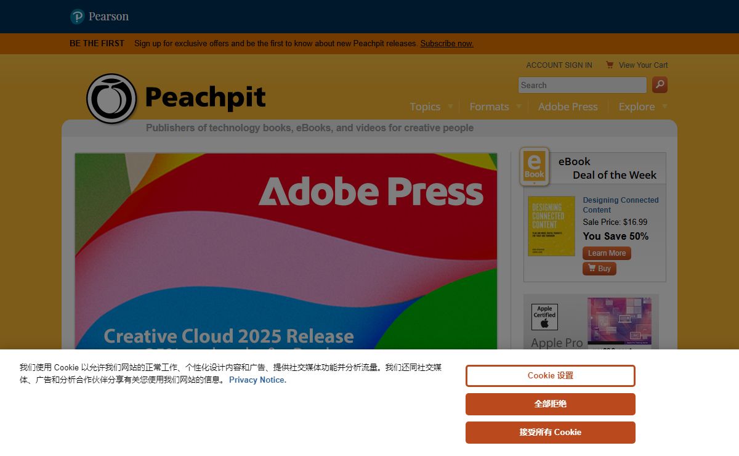Click the Adobe Press Creative Cloud banner
739x456 pixels.
pos(286,251)
